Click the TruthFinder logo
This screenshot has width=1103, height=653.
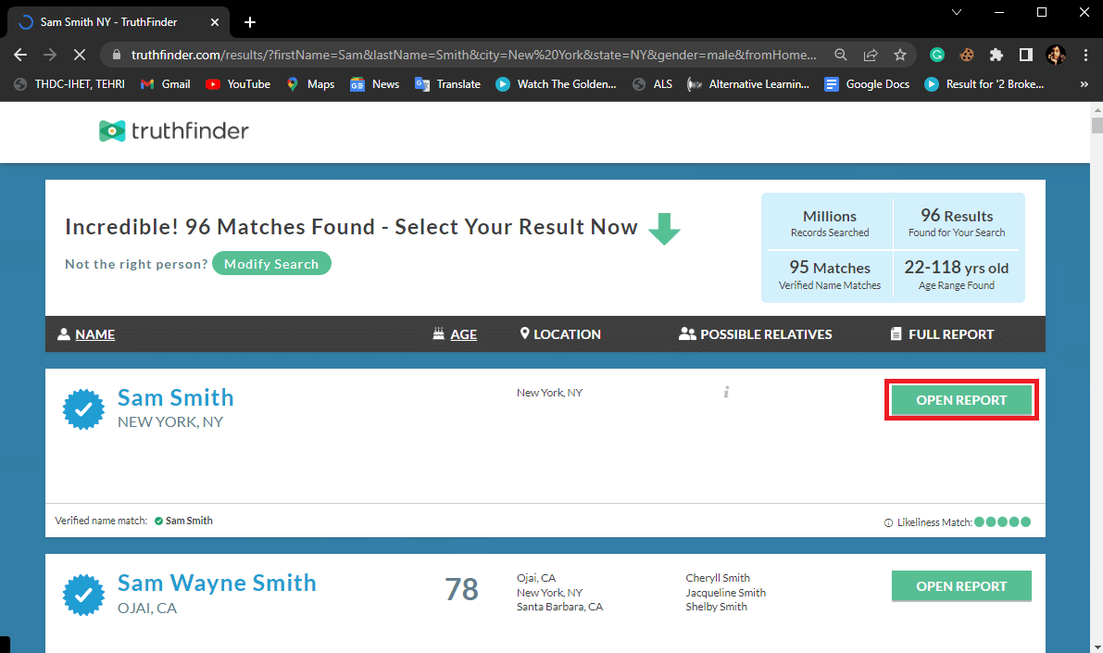click(174, 132)
